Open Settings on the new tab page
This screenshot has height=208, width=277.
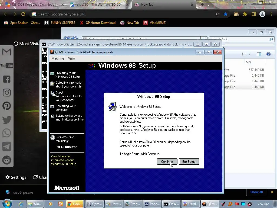[x=16, y=177]
